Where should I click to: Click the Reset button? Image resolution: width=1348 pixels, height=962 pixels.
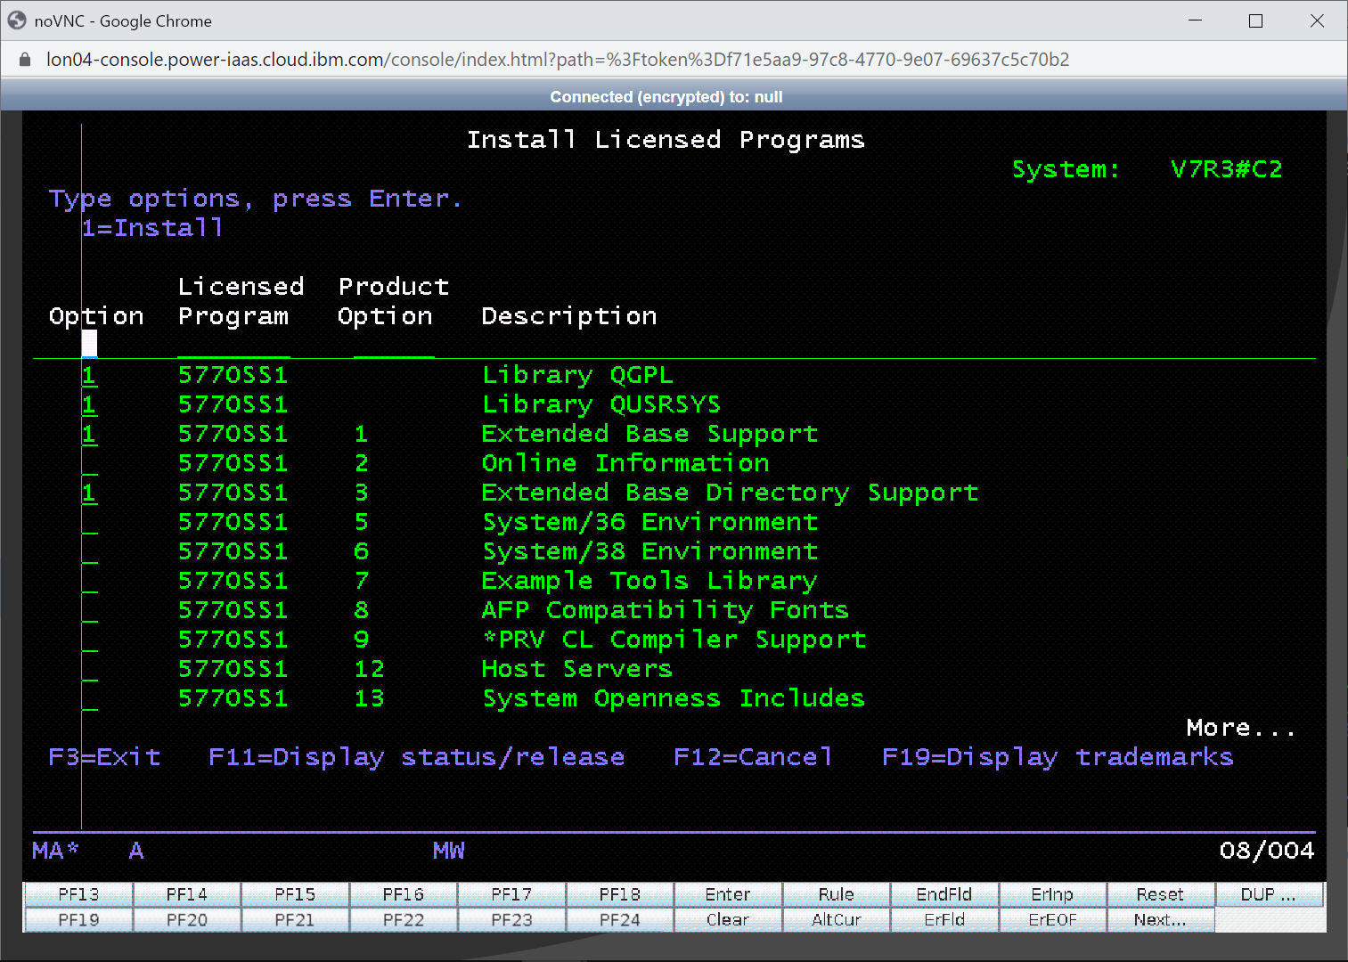[1160, 894]
